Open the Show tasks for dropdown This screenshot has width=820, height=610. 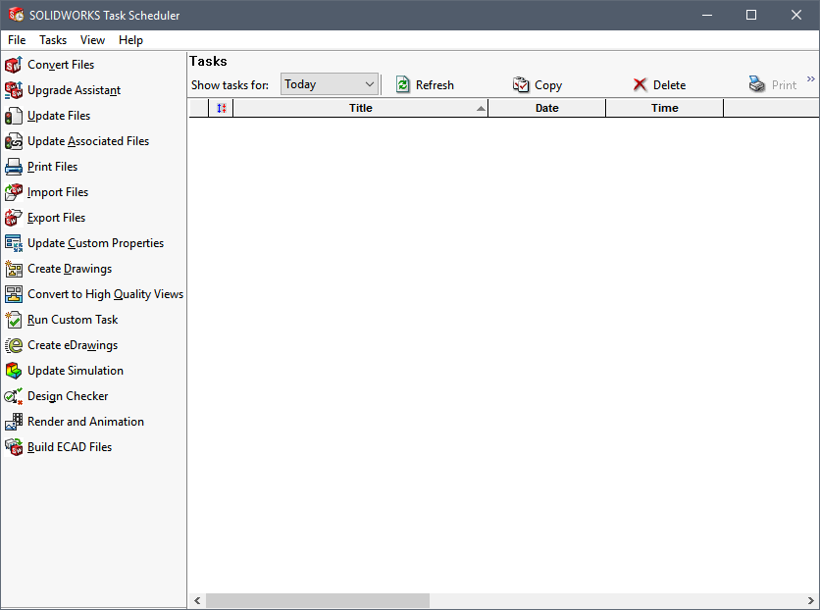[330, 84]
